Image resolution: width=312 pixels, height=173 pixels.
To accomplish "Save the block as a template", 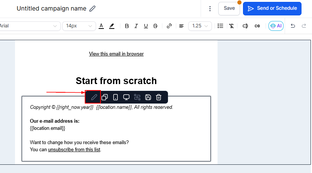I will coord(148,97).
